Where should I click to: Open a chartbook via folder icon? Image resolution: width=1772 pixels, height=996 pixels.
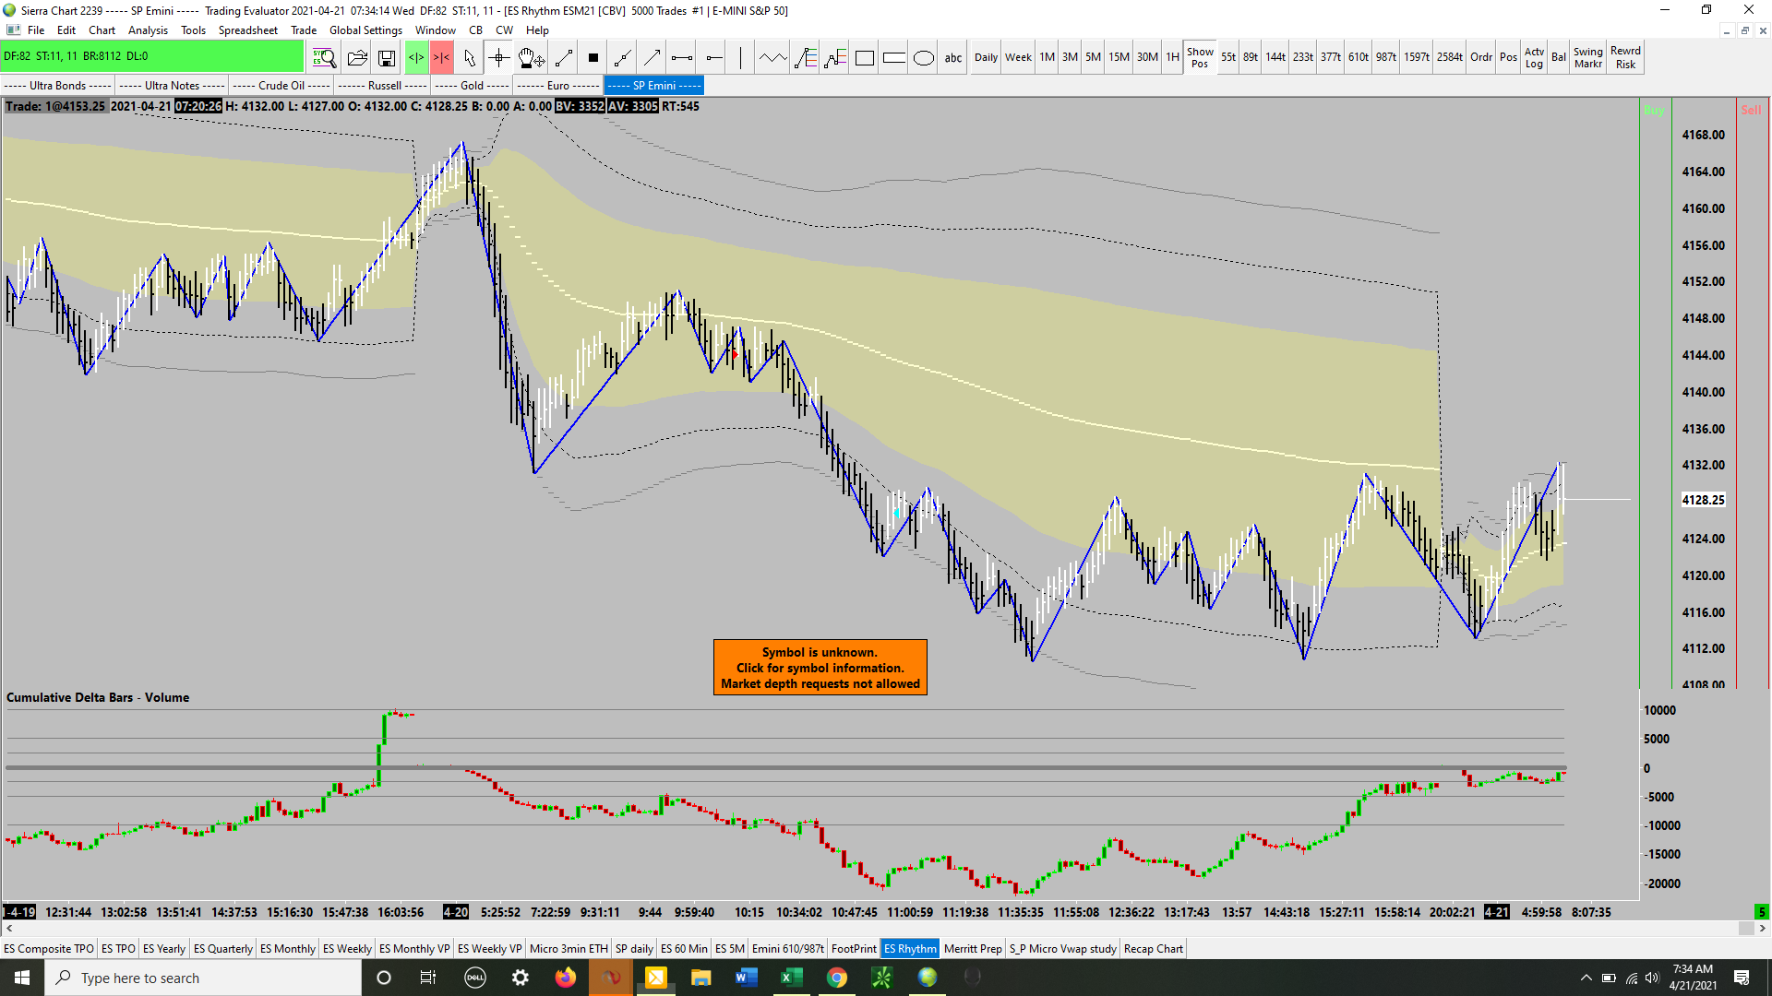click(357, 58)
